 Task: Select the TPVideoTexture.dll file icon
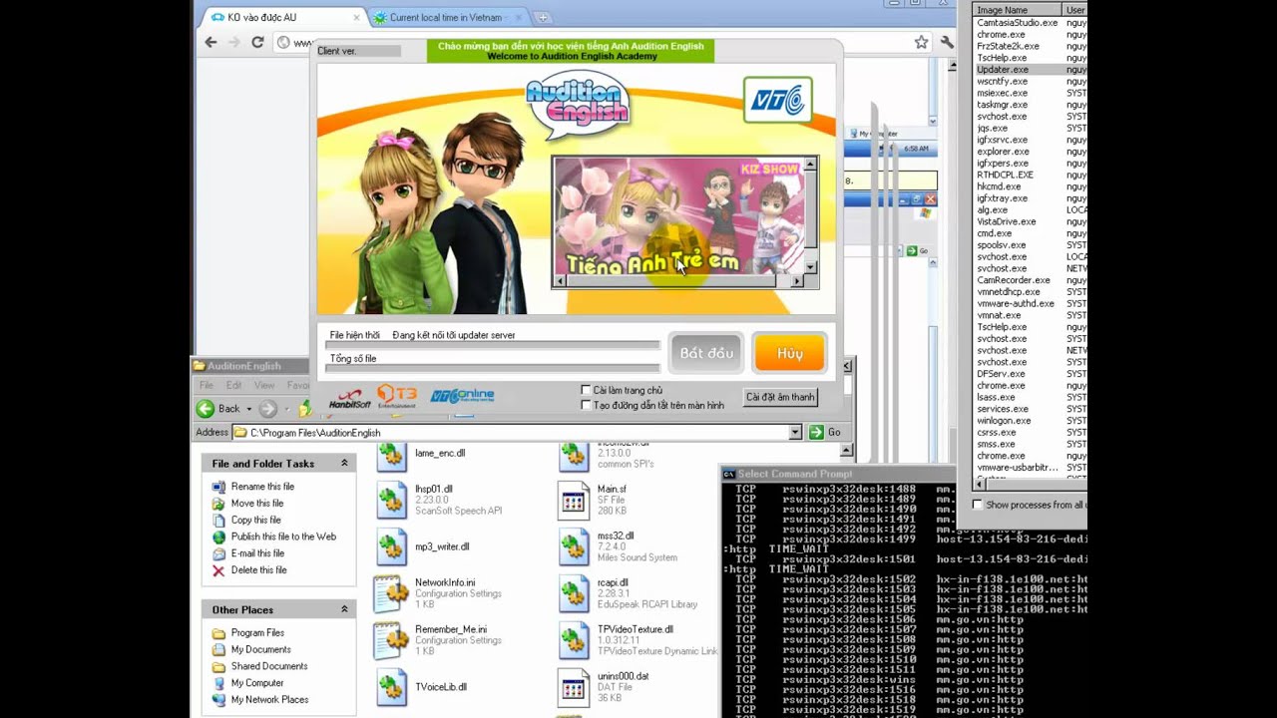pos(574,641)
